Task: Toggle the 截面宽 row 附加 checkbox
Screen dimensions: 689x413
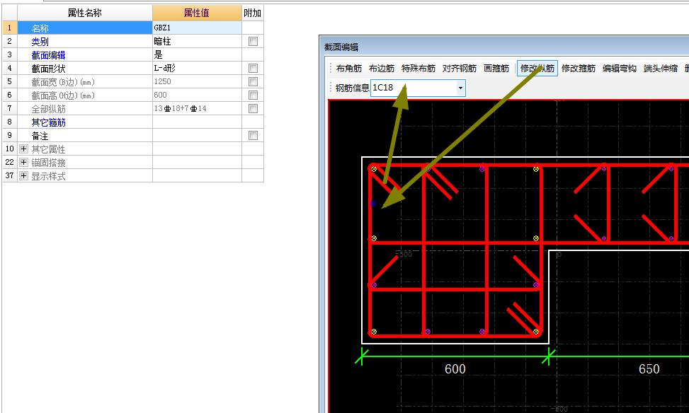Action: 253,81
